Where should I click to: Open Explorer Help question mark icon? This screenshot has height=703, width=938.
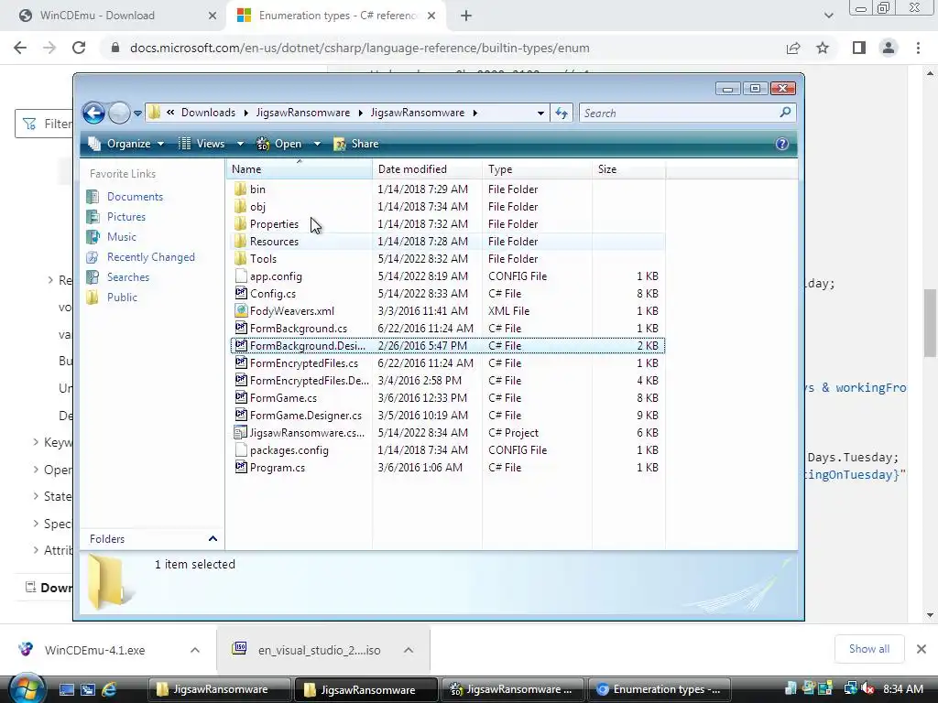pos(781,144)
